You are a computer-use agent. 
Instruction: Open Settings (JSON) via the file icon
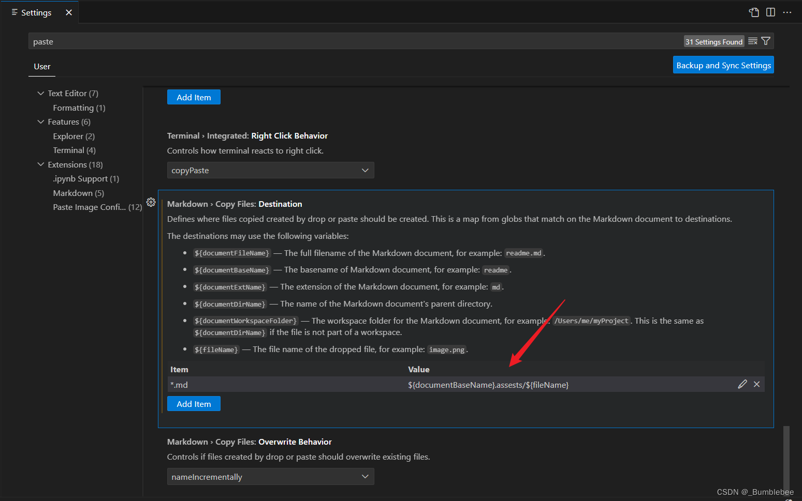coord(754,12)
